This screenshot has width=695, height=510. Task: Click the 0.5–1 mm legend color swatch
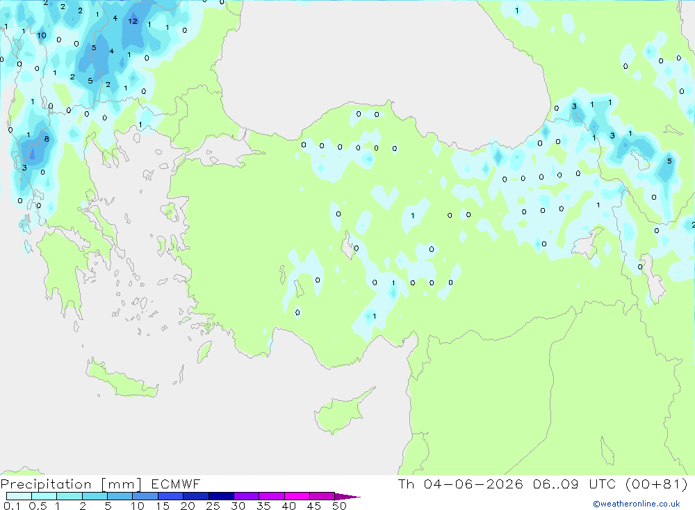[44, 496]
